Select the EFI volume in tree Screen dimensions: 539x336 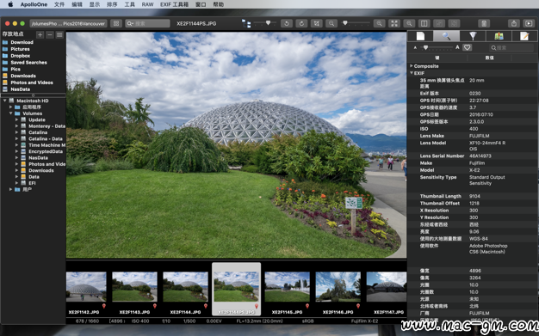(x=32, y=183)
